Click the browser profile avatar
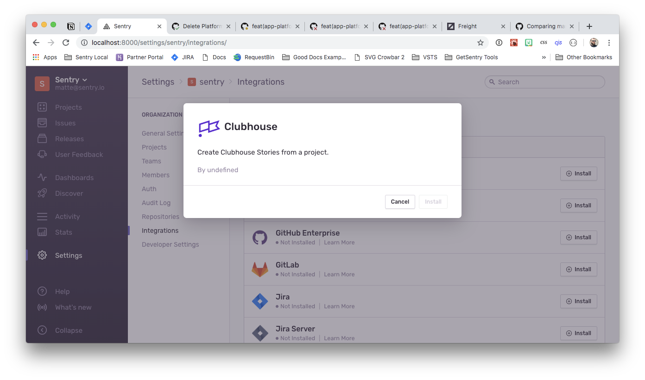Viewport: 645px width, 380px height. coord(594,43)
